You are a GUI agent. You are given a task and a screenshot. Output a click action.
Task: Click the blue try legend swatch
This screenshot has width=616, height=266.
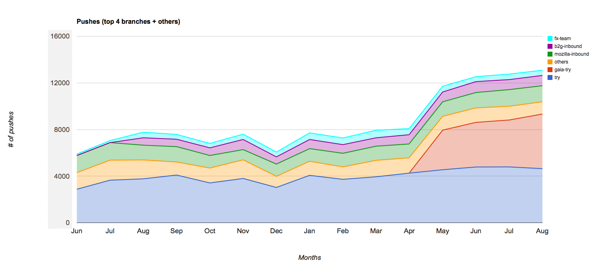tap(550, 77)
